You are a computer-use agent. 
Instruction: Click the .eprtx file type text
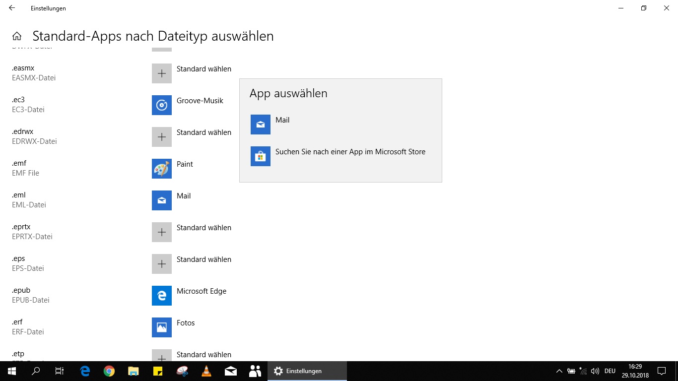pos(21,227)
